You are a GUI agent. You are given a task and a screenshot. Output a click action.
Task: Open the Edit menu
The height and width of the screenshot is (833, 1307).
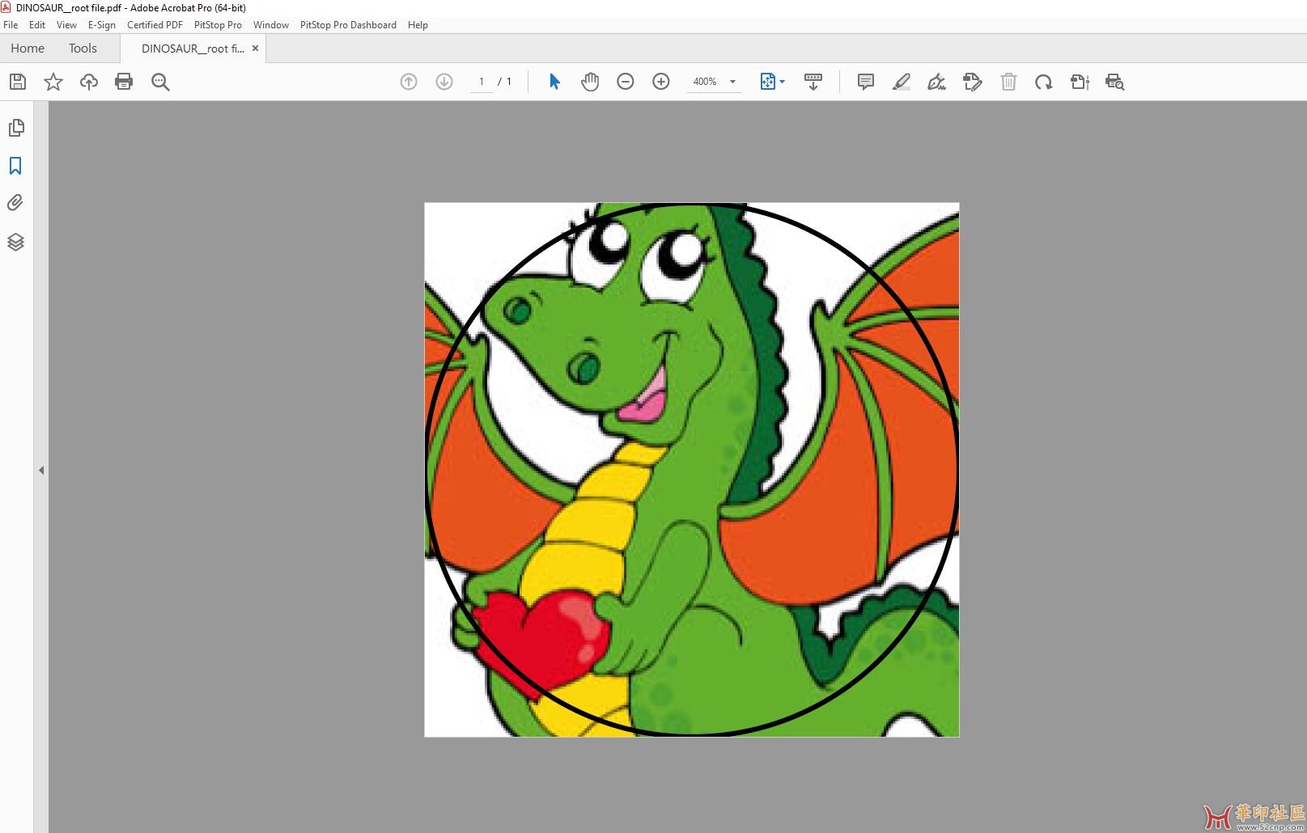[37, 25]
